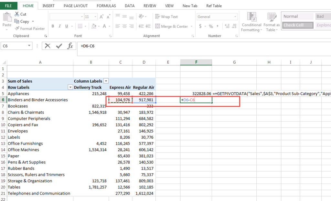Open Merge & Center dropdown arrow
This screenshot has width=331, height=201.
coord(191,26)
